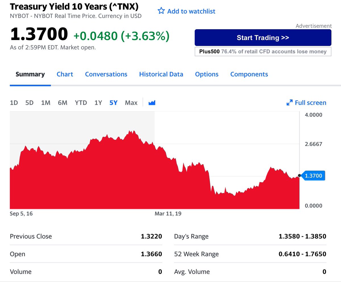Viewport: 341px width, 282px height.
Task: Click the As of 2:59PM EDT market status text
Action: tap(53, 47)
